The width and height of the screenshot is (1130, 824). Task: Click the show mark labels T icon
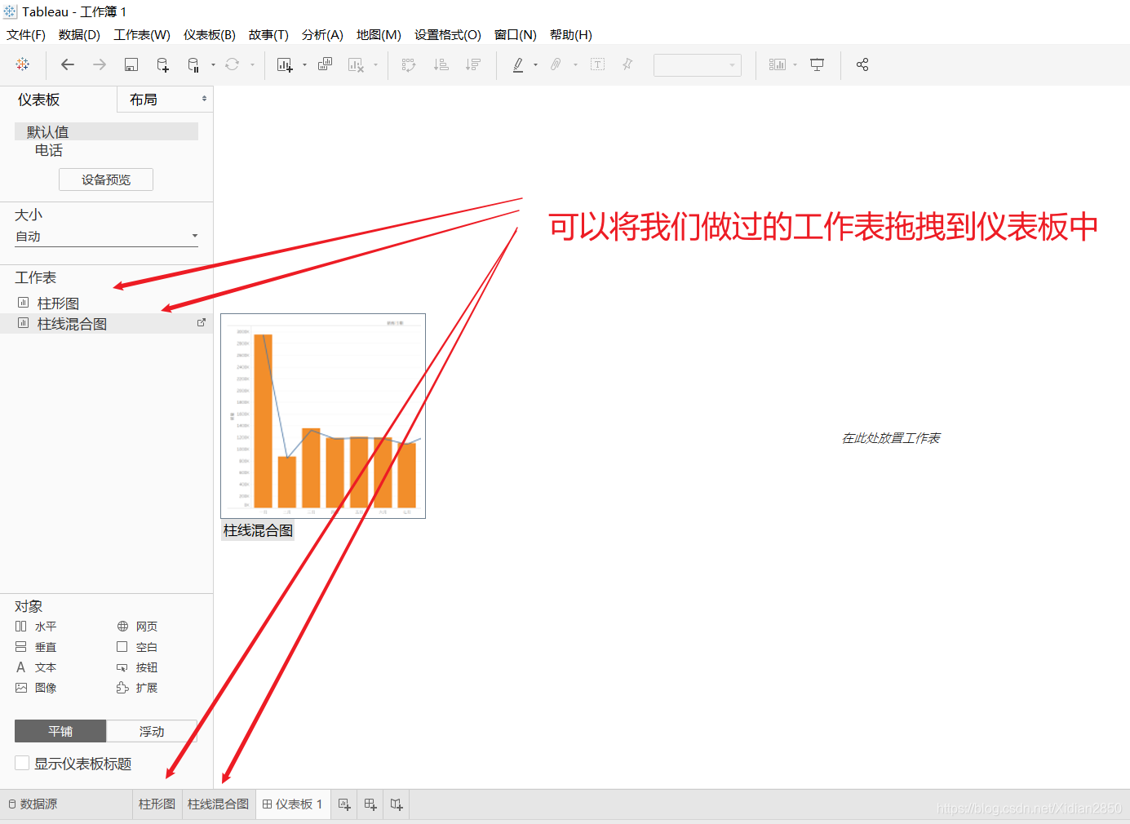(598, 64)
